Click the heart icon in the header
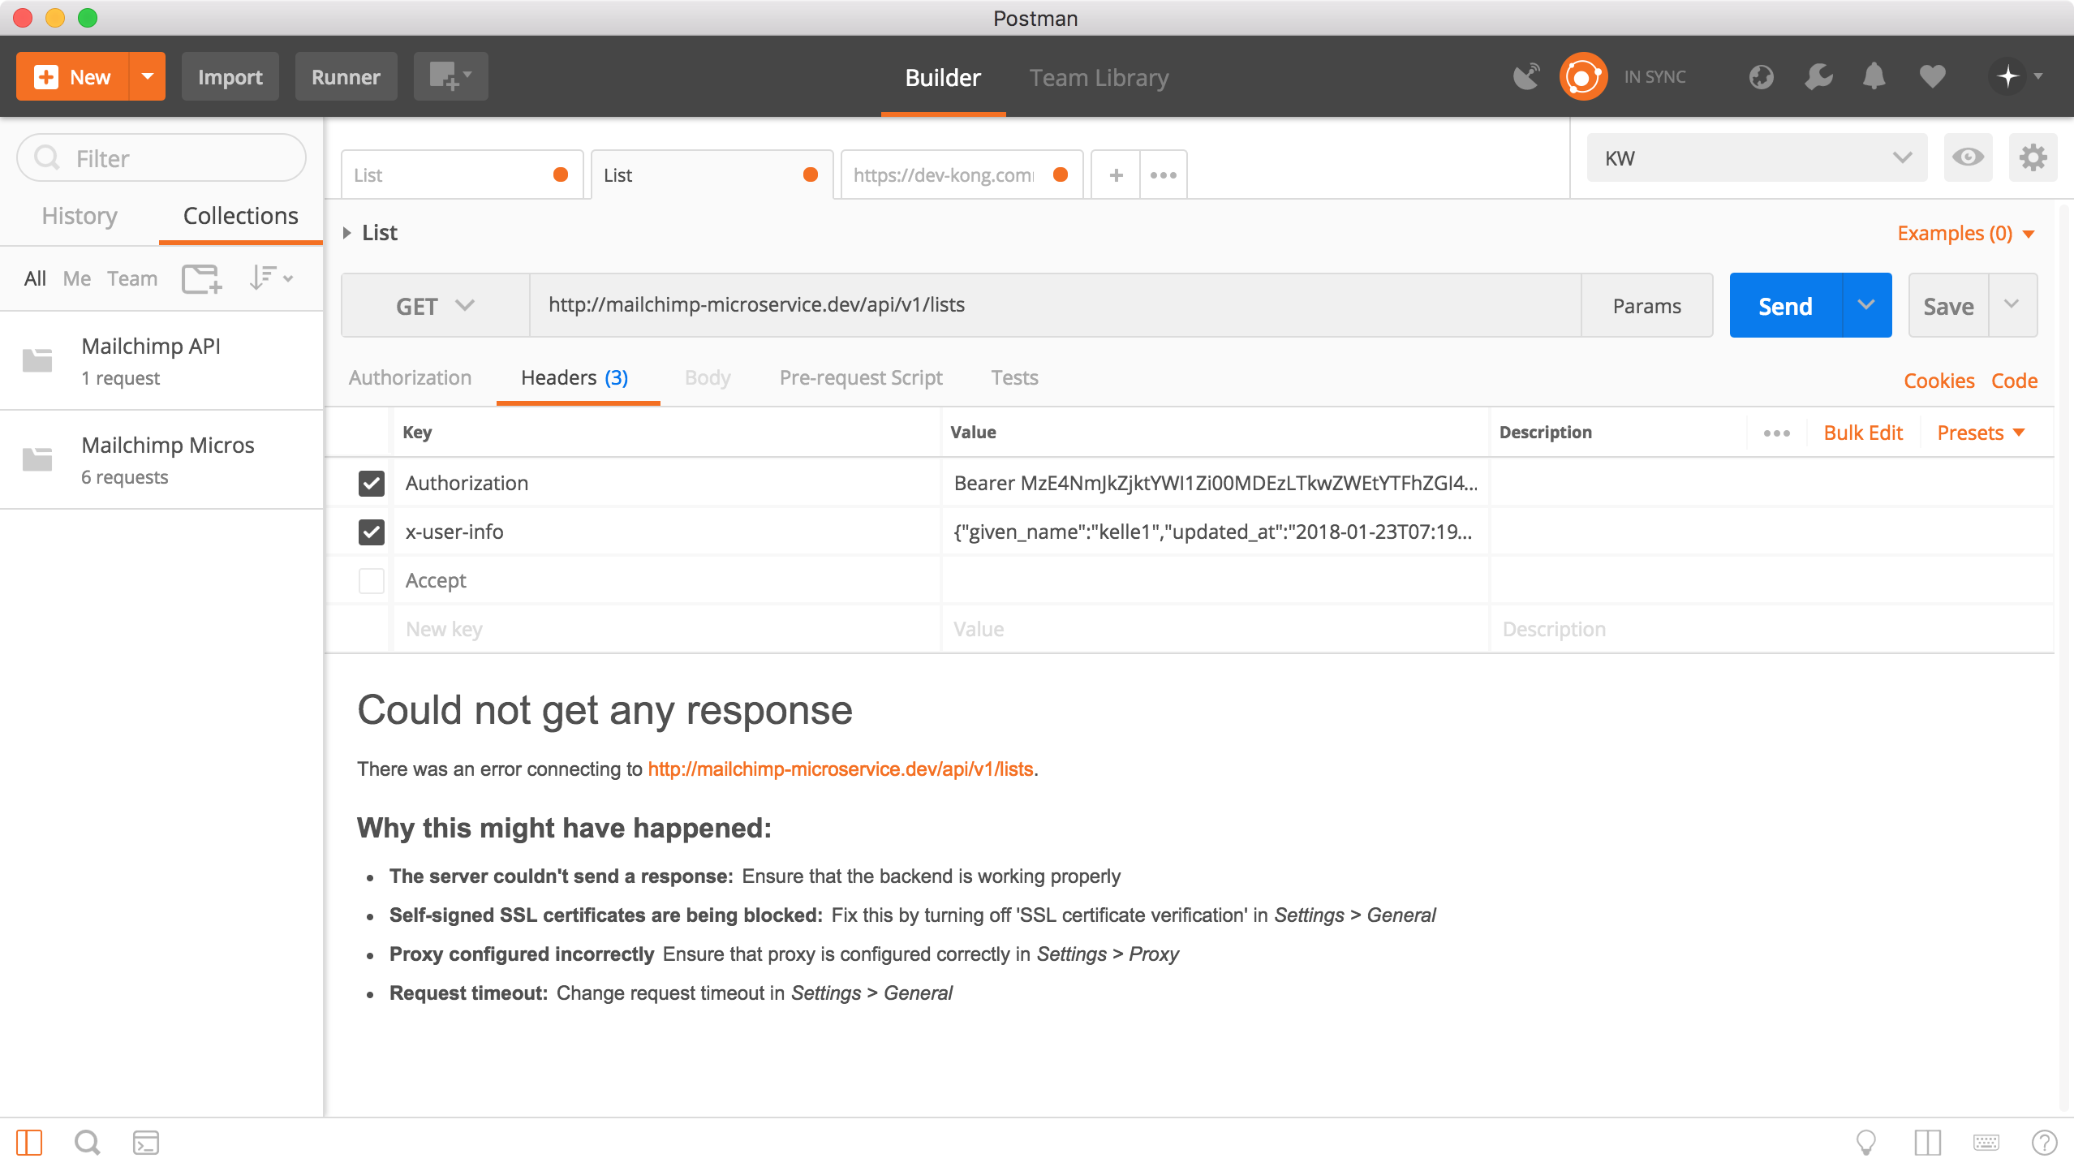2074x1167 pixels. 1934,76
